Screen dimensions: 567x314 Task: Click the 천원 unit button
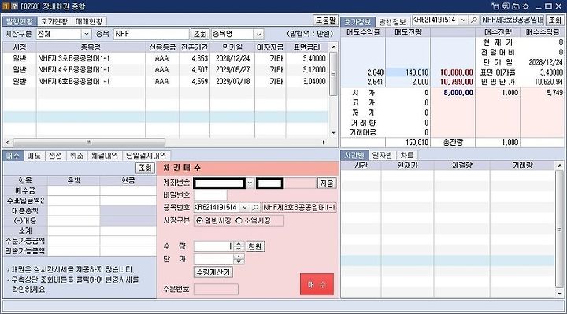click(x=255, y=246)
